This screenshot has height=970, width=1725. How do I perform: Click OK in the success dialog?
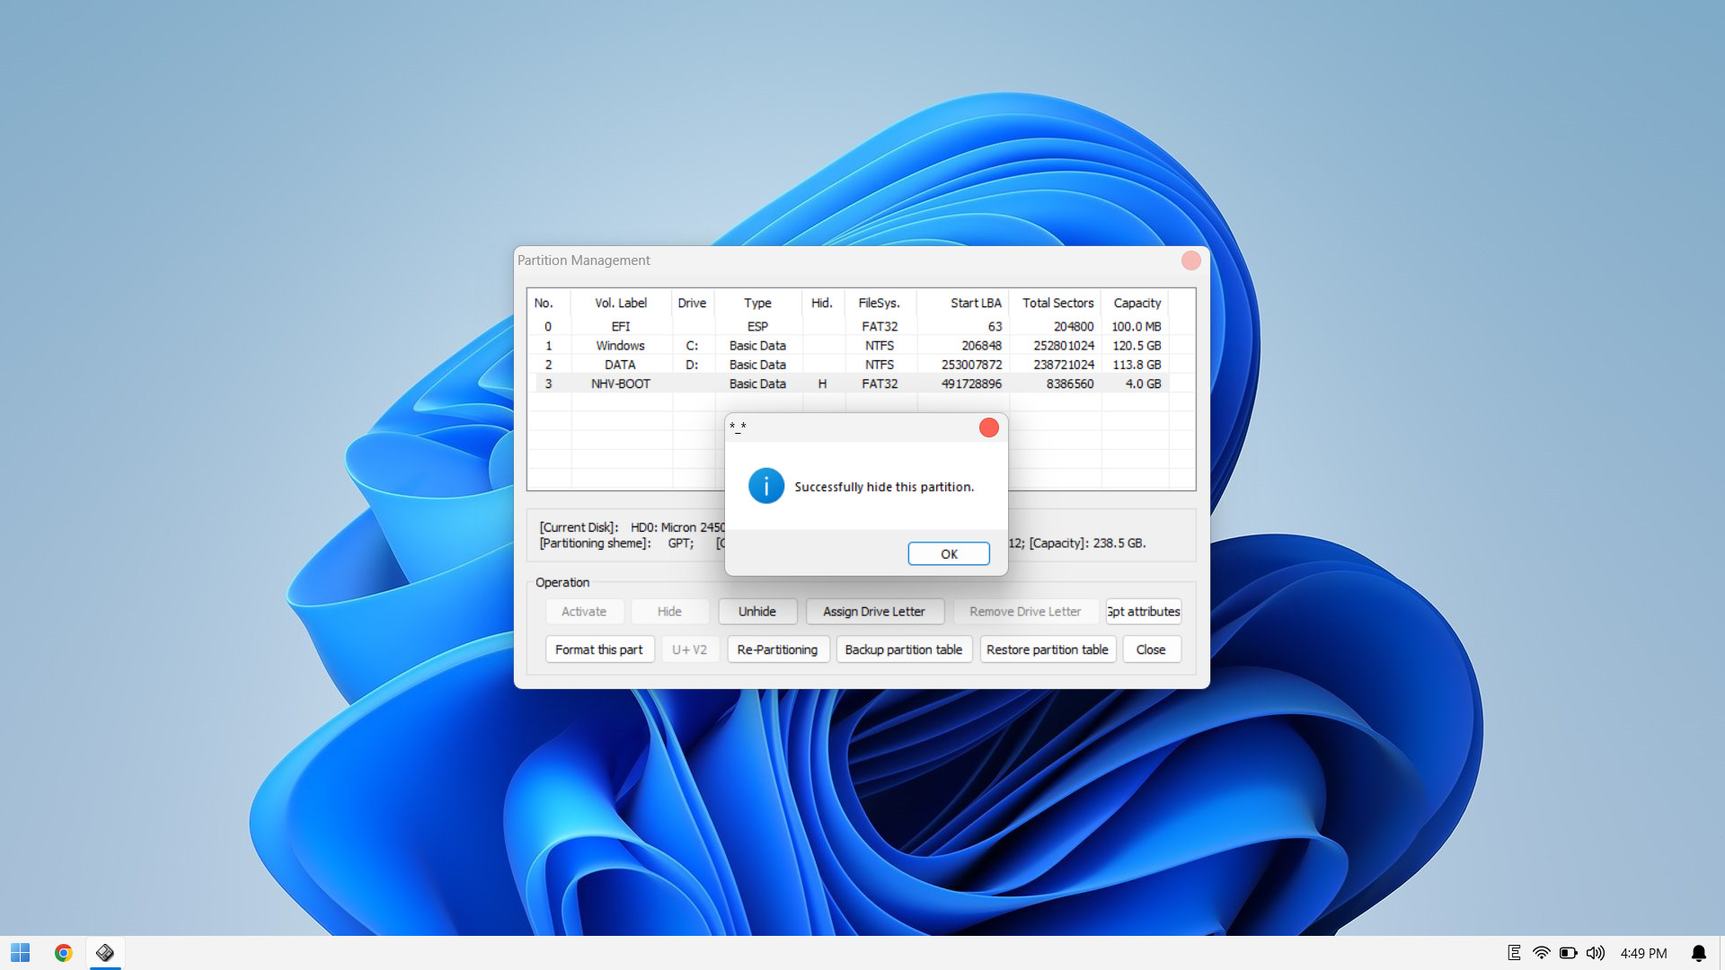(948, 554)
